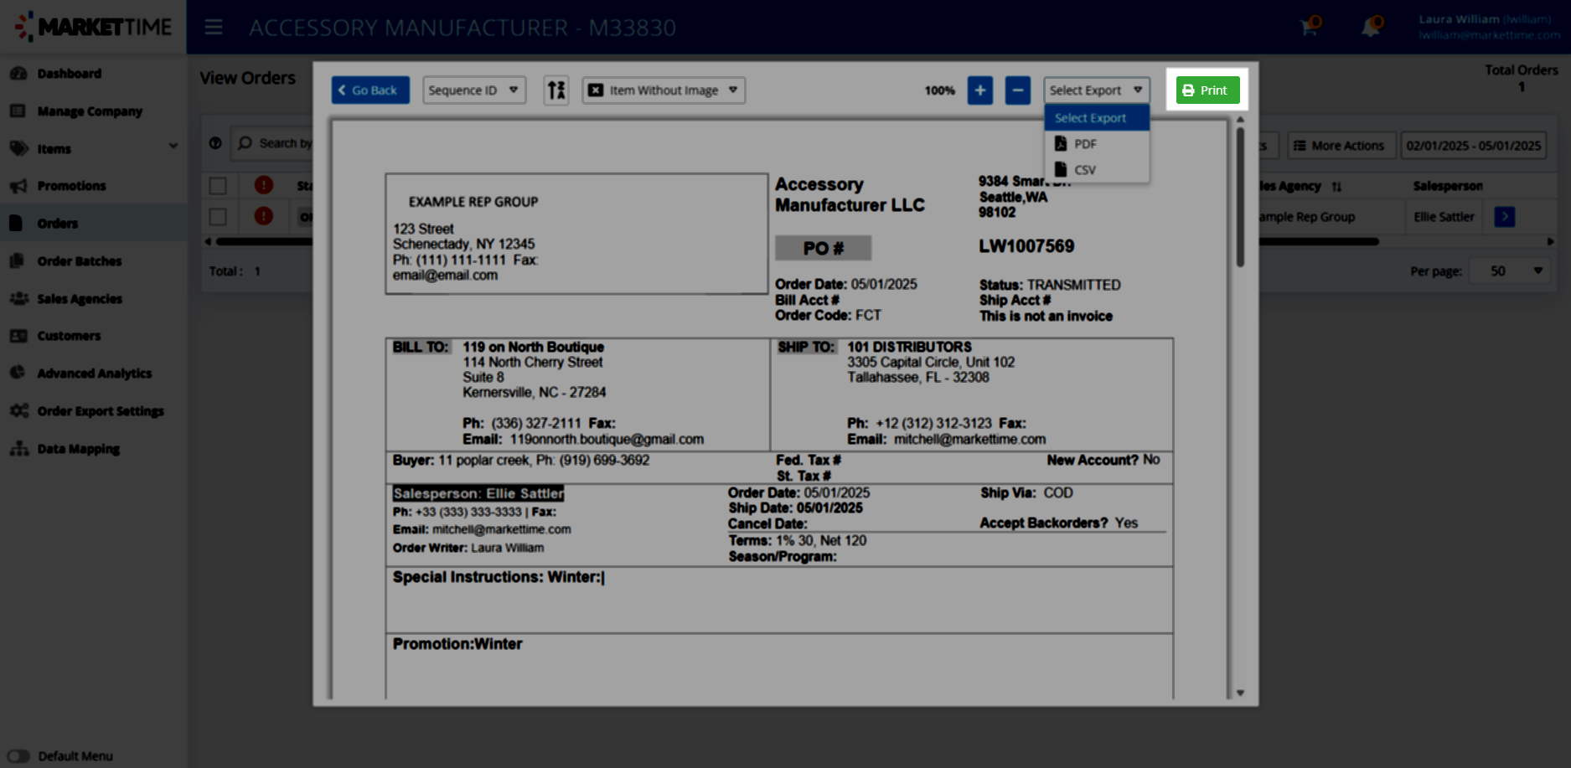This screenshot has height=768, width=1571.
Task: Open the hamburger menu icon
Action: tap(214, 27)
